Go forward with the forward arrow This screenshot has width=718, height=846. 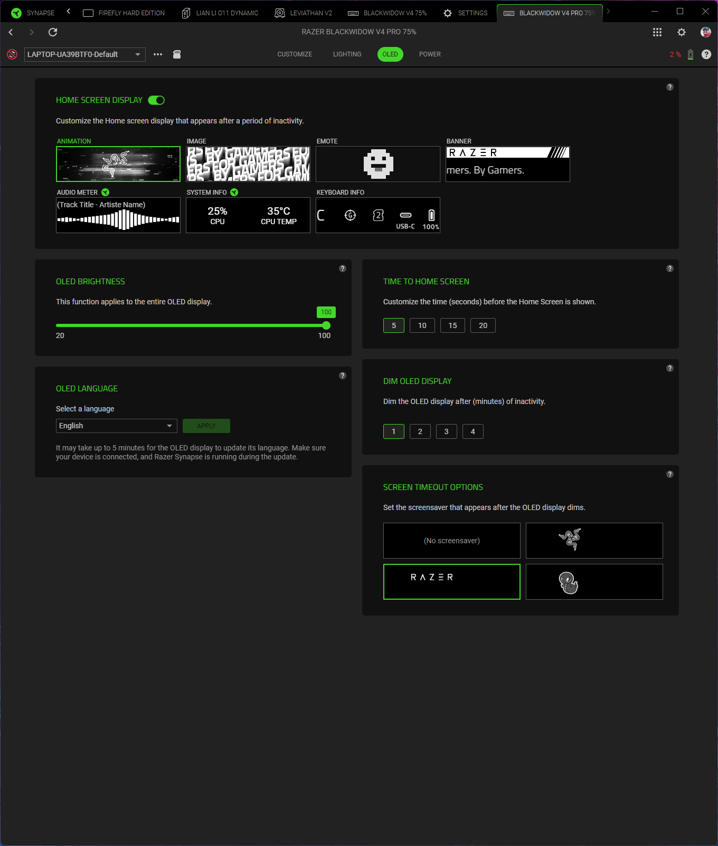coord(31,32)
